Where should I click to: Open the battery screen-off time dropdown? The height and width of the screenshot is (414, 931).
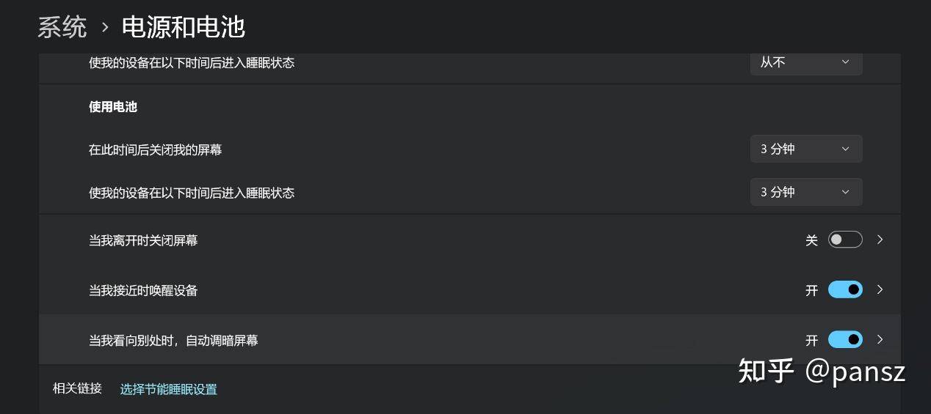[x=806, y=149]
